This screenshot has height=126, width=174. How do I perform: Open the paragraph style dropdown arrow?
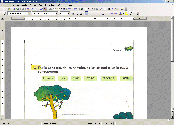click(x=29, y=14)
